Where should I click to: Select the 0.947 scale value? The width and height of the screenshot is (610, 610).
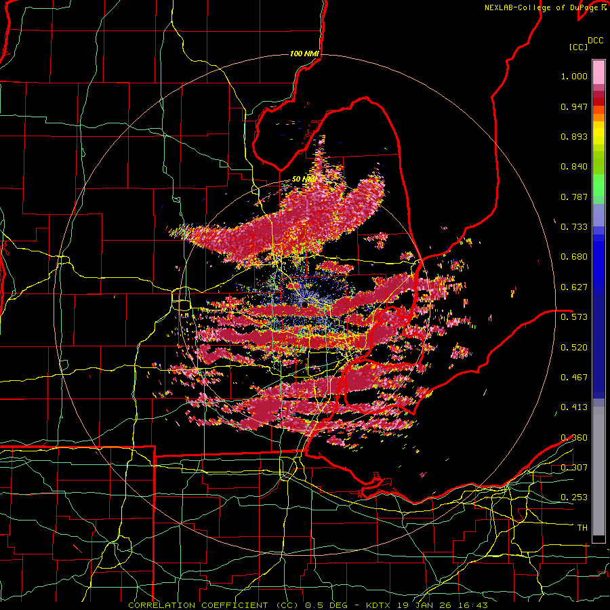[x=574, y=106]
